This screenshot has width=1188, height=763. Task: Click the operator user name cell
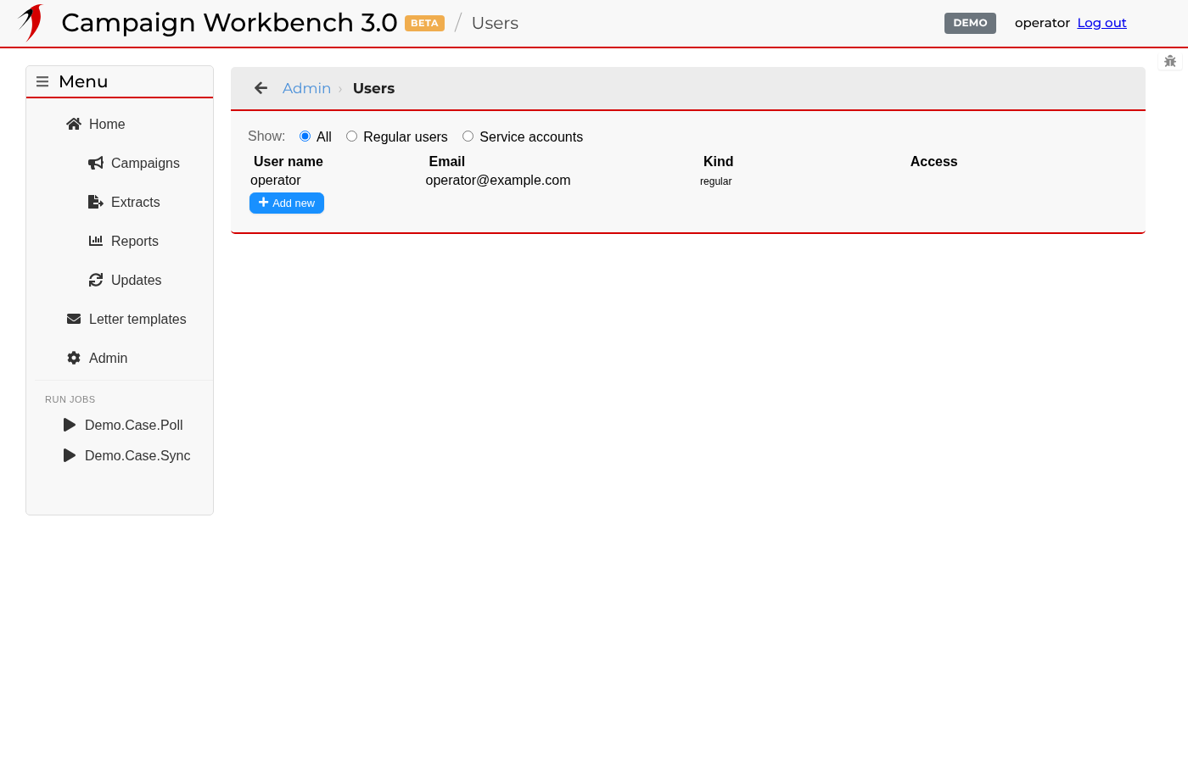click(x=276, y=181)
